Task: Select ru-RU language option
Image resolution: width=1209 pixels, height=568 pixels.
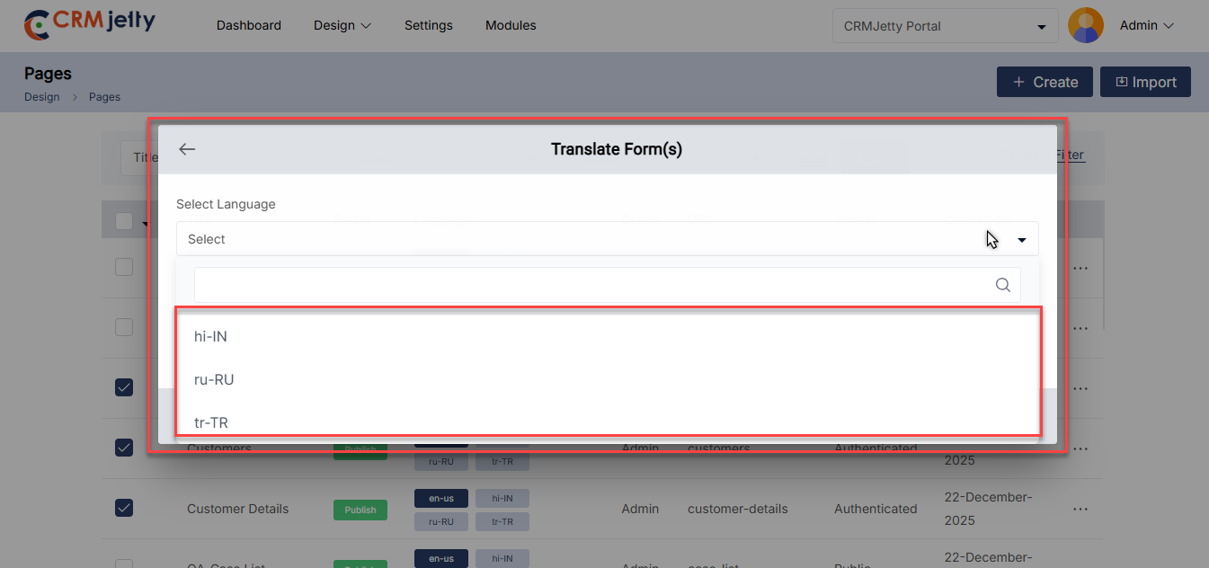Action: tap(214, 379)
